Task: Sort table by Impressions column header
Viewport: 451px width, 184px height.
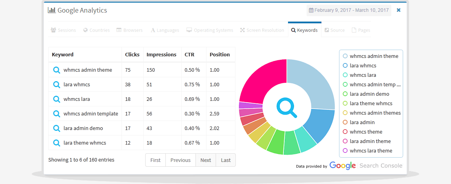Action: (162, 54)
